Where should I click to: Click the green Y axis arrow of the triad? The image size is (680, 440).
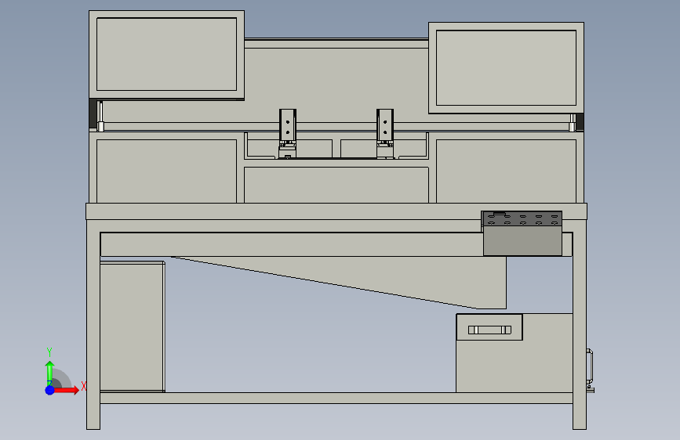point(49,373)
